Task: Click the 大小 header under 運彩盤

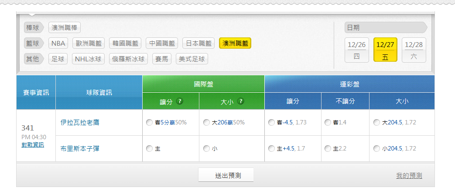Action: [x=402, y=101]
